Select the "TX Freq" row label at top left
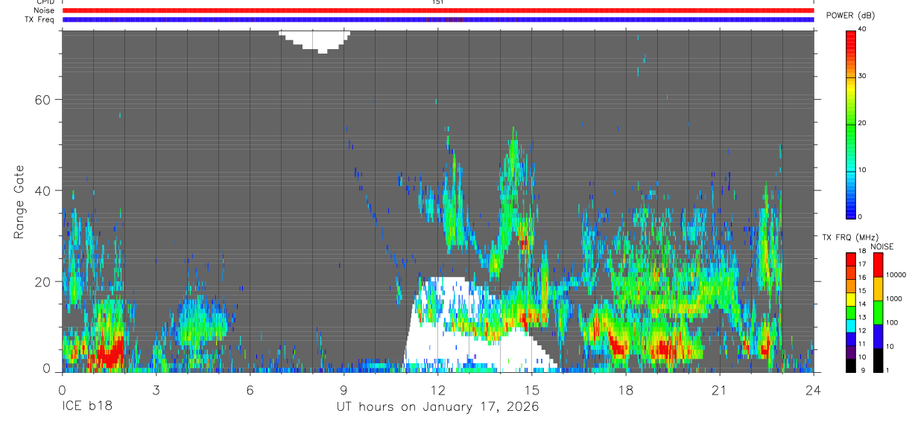 pyautogui.click(x=40, y=19)
